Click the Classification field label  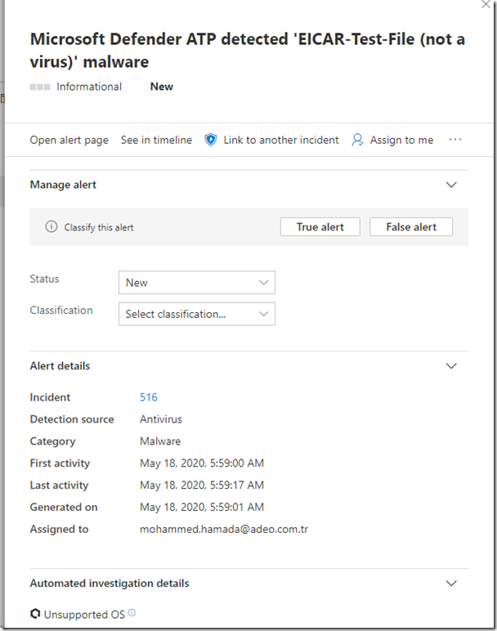point(61,311)
